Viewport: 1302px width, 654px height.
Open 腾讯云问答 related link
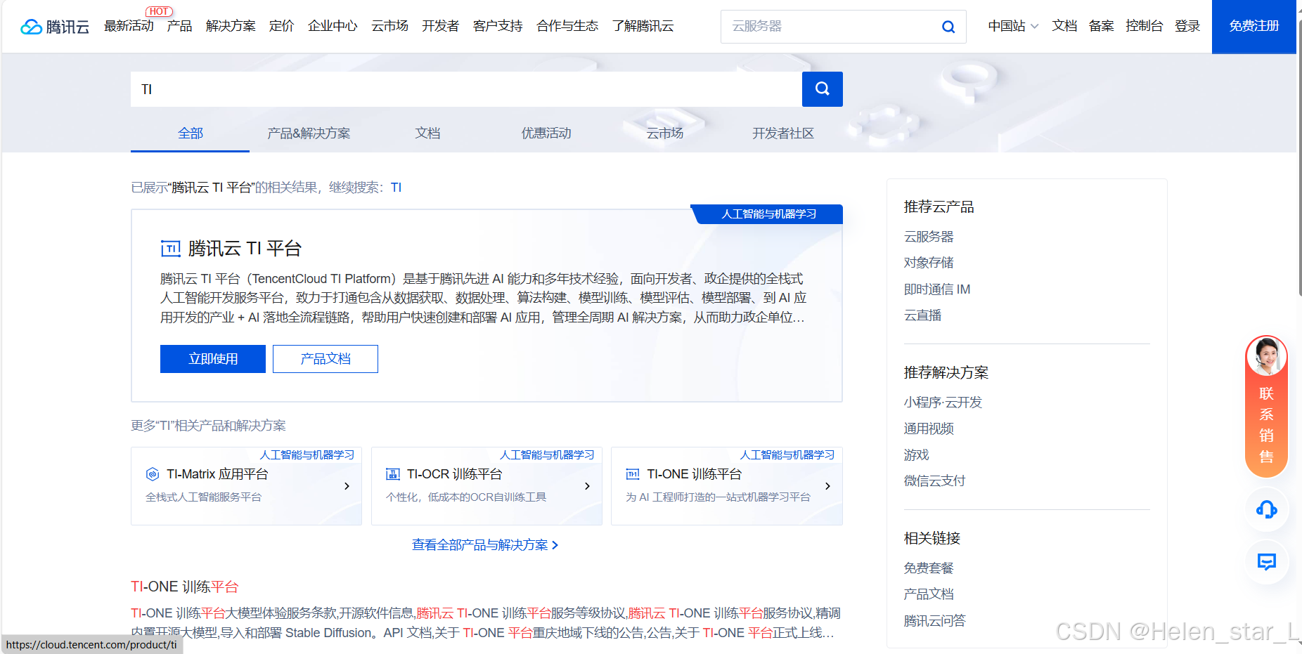[x=934, y=621]
